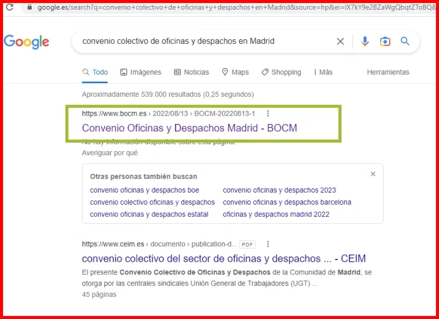Screen dimensions: 439x319
Task: Open 'Convenio Oficinas y Despachos Madrid - BOCM' result
Action: pos(189,128)
